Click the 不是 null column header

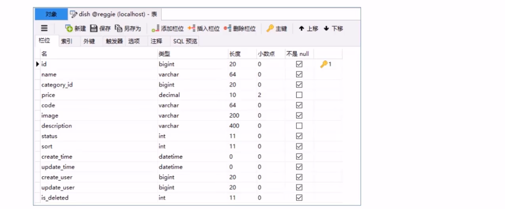click(x=299, y=54)
